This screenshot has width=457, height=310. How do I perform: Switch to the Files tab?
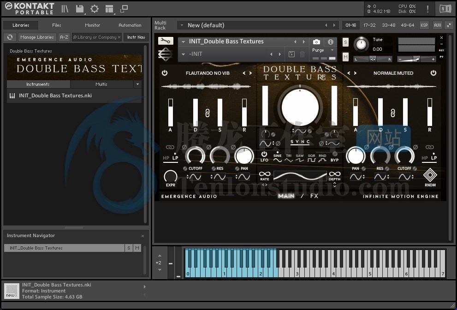[57, 25]
